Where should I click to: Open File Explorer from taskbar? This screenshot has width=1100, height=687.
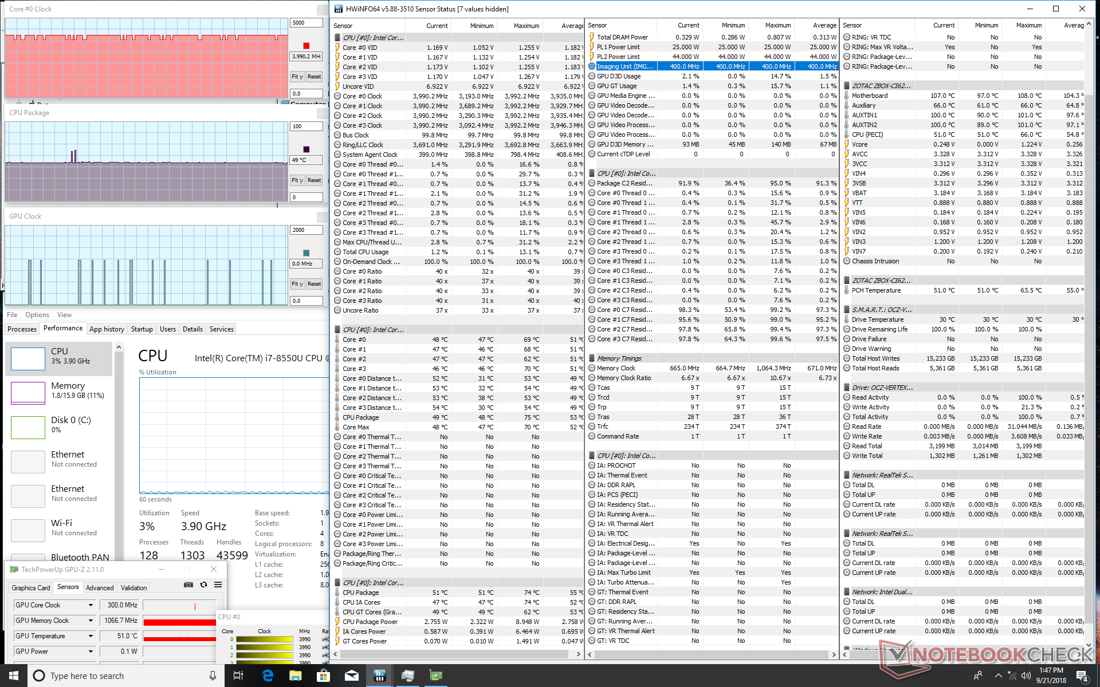295,676
